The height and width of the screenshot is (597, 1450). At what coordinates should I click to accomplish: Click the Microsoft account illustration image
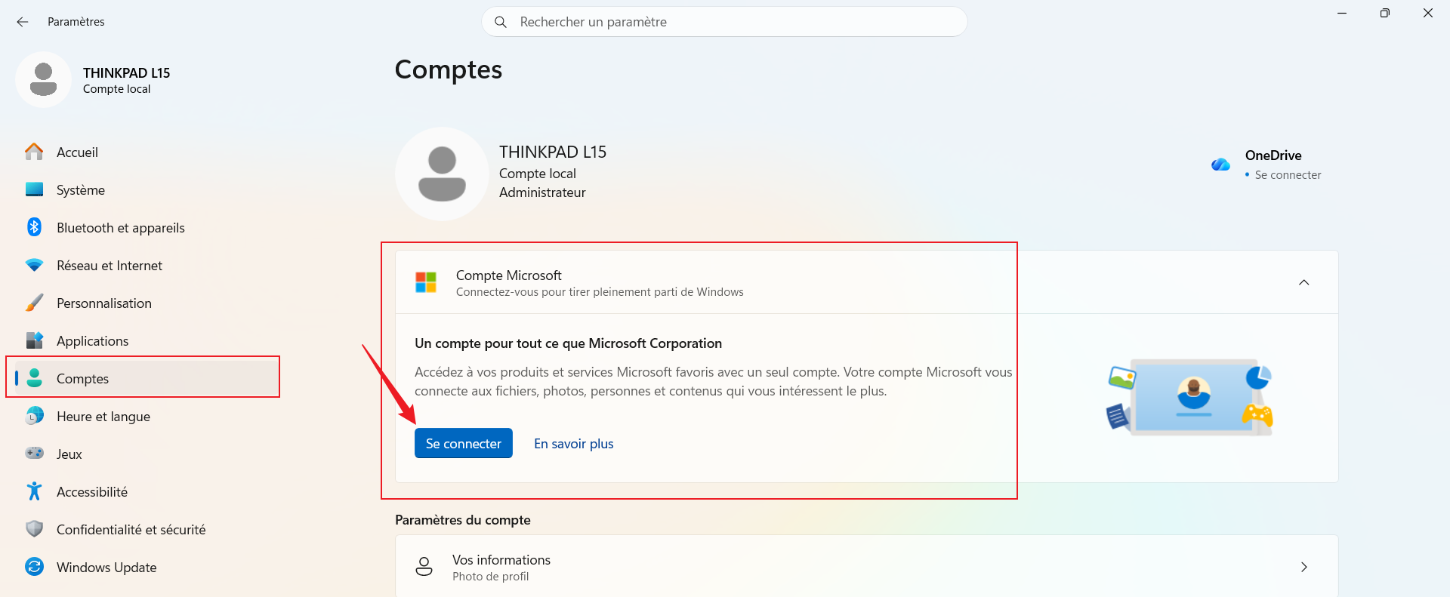tap(1190, 397)
